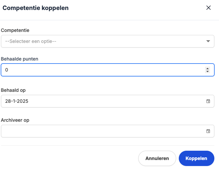Click the "Competentie koppelen" dialog title
Image resolution: width=219 pixels, height=170 pixels.
click(x=36, y=8)
